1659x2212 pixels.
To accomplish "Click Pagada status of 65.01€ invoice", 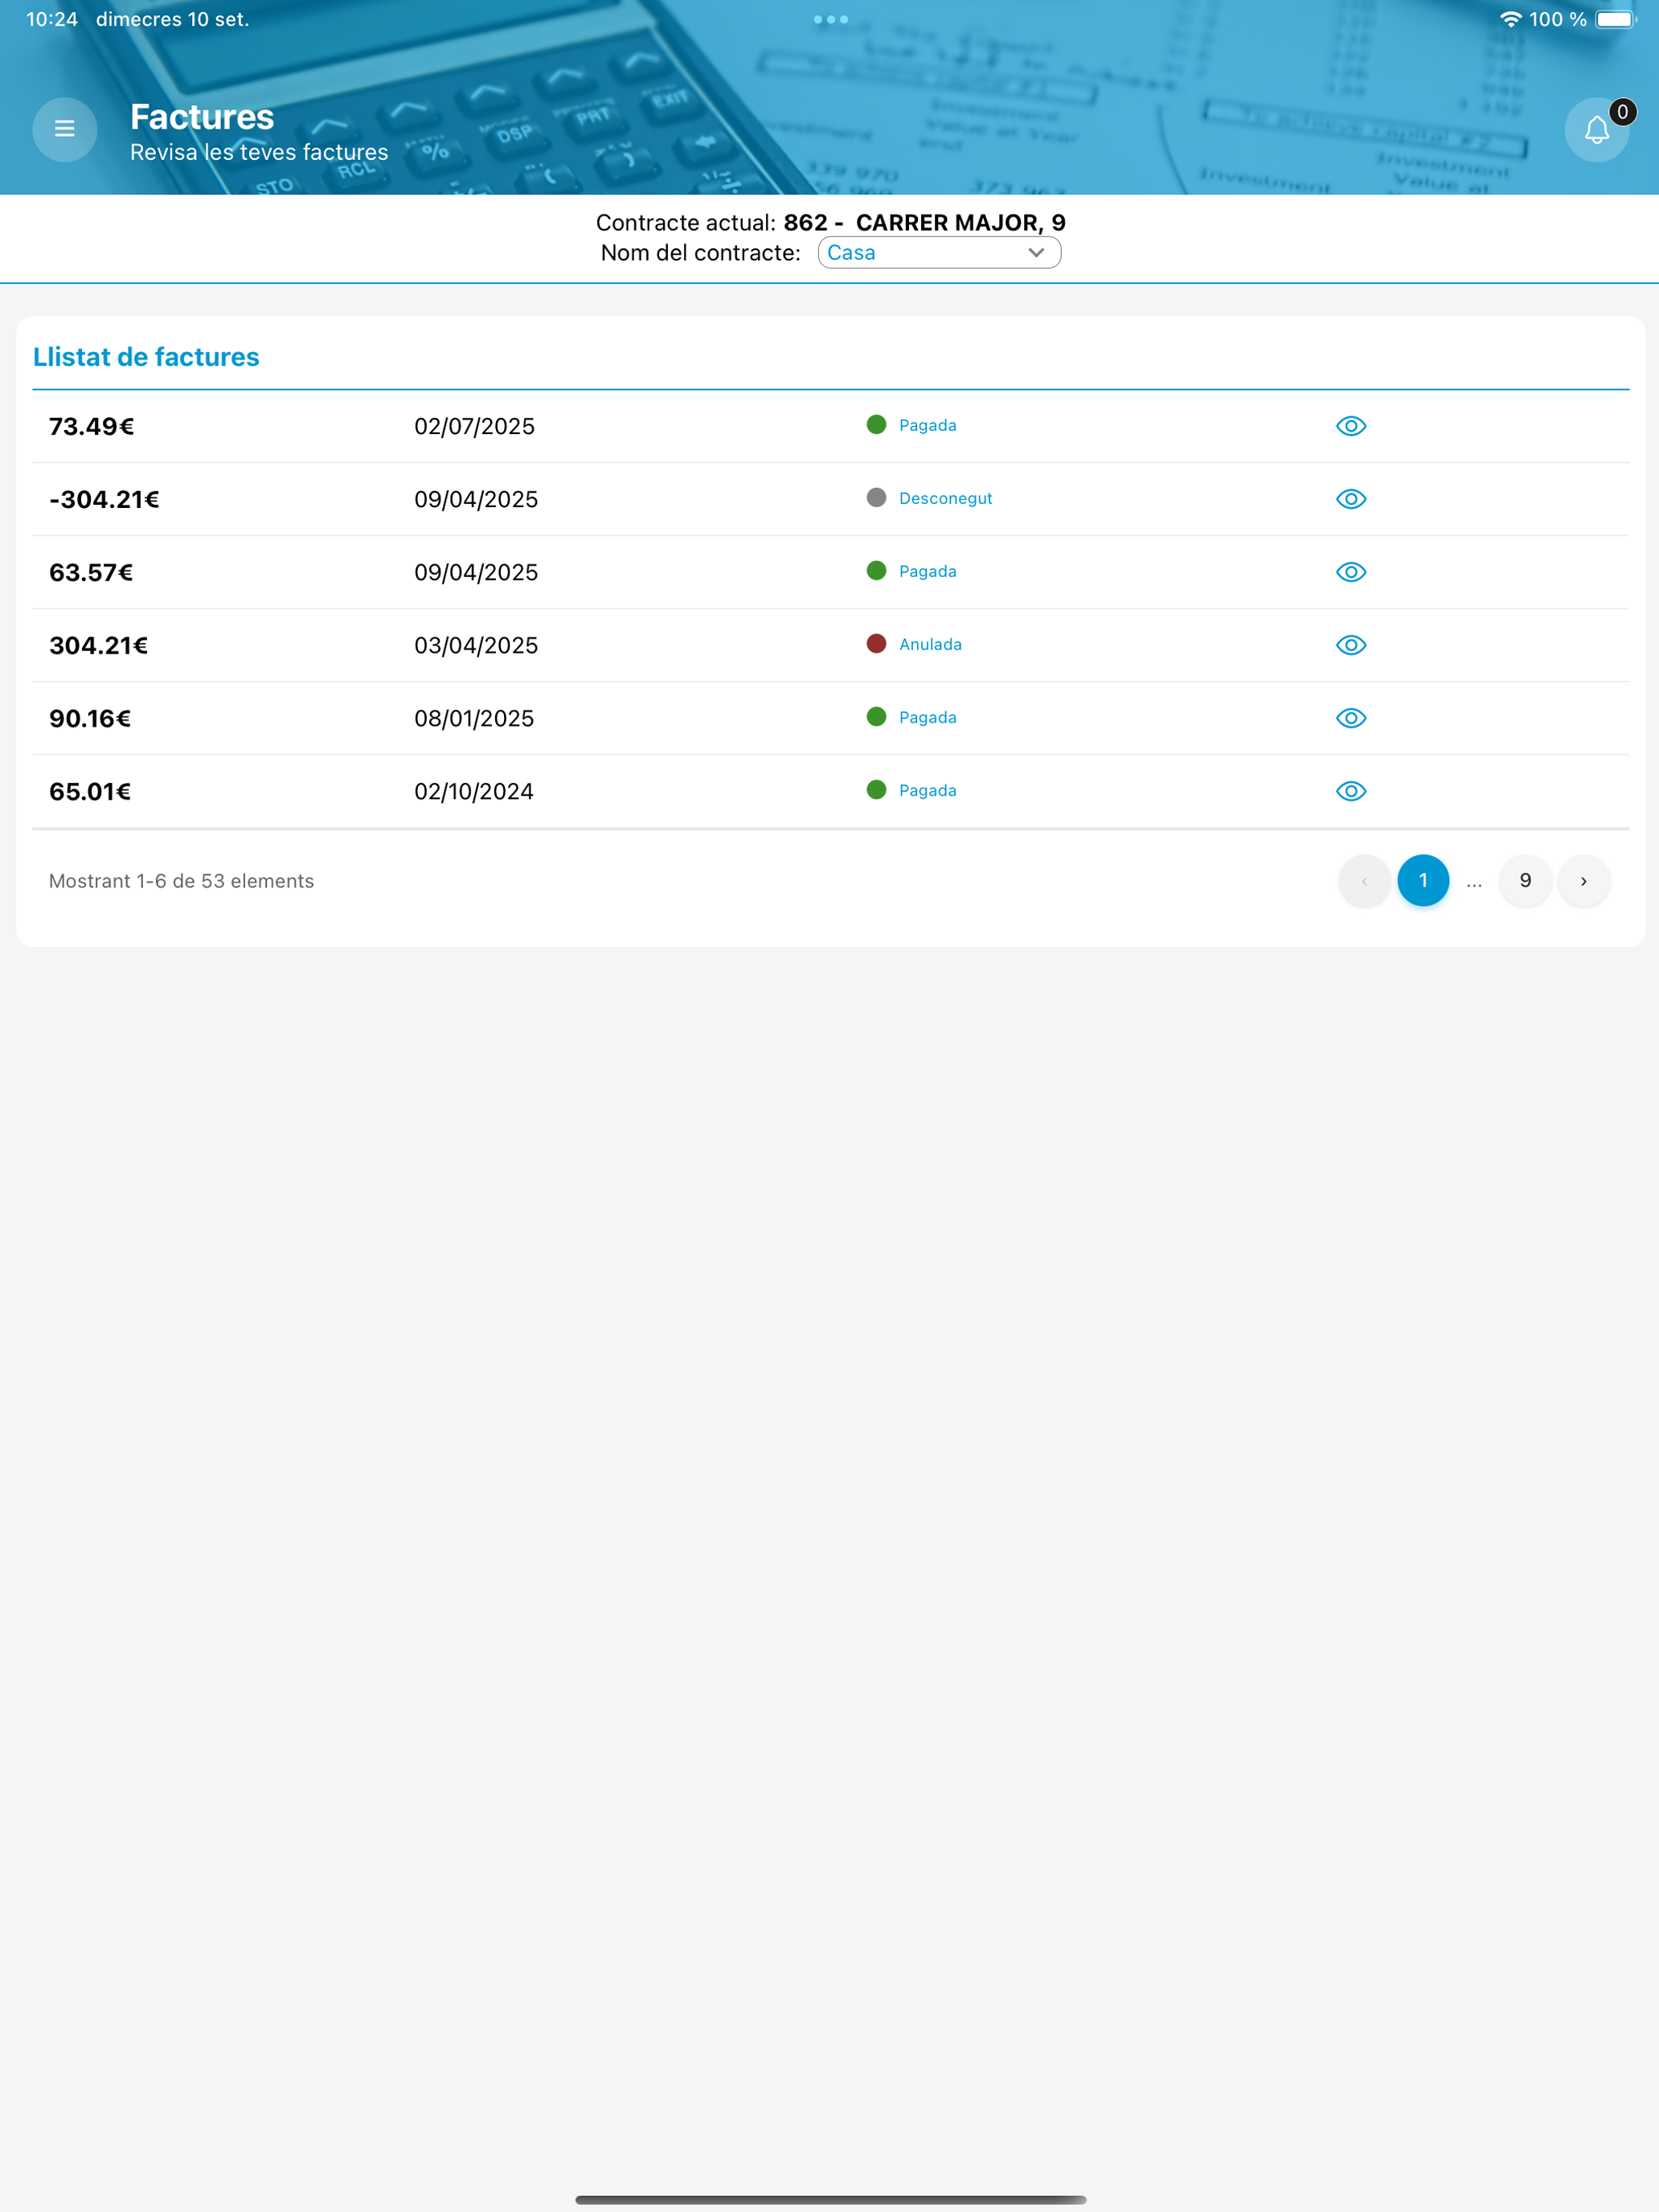I will 927,791.
